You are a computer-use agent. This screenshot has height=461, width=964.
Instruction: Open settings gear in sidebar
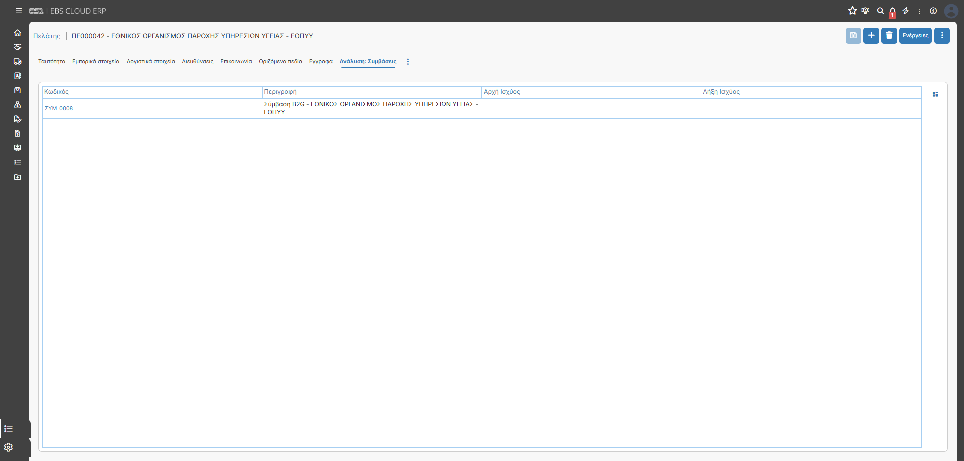(8, 447)
